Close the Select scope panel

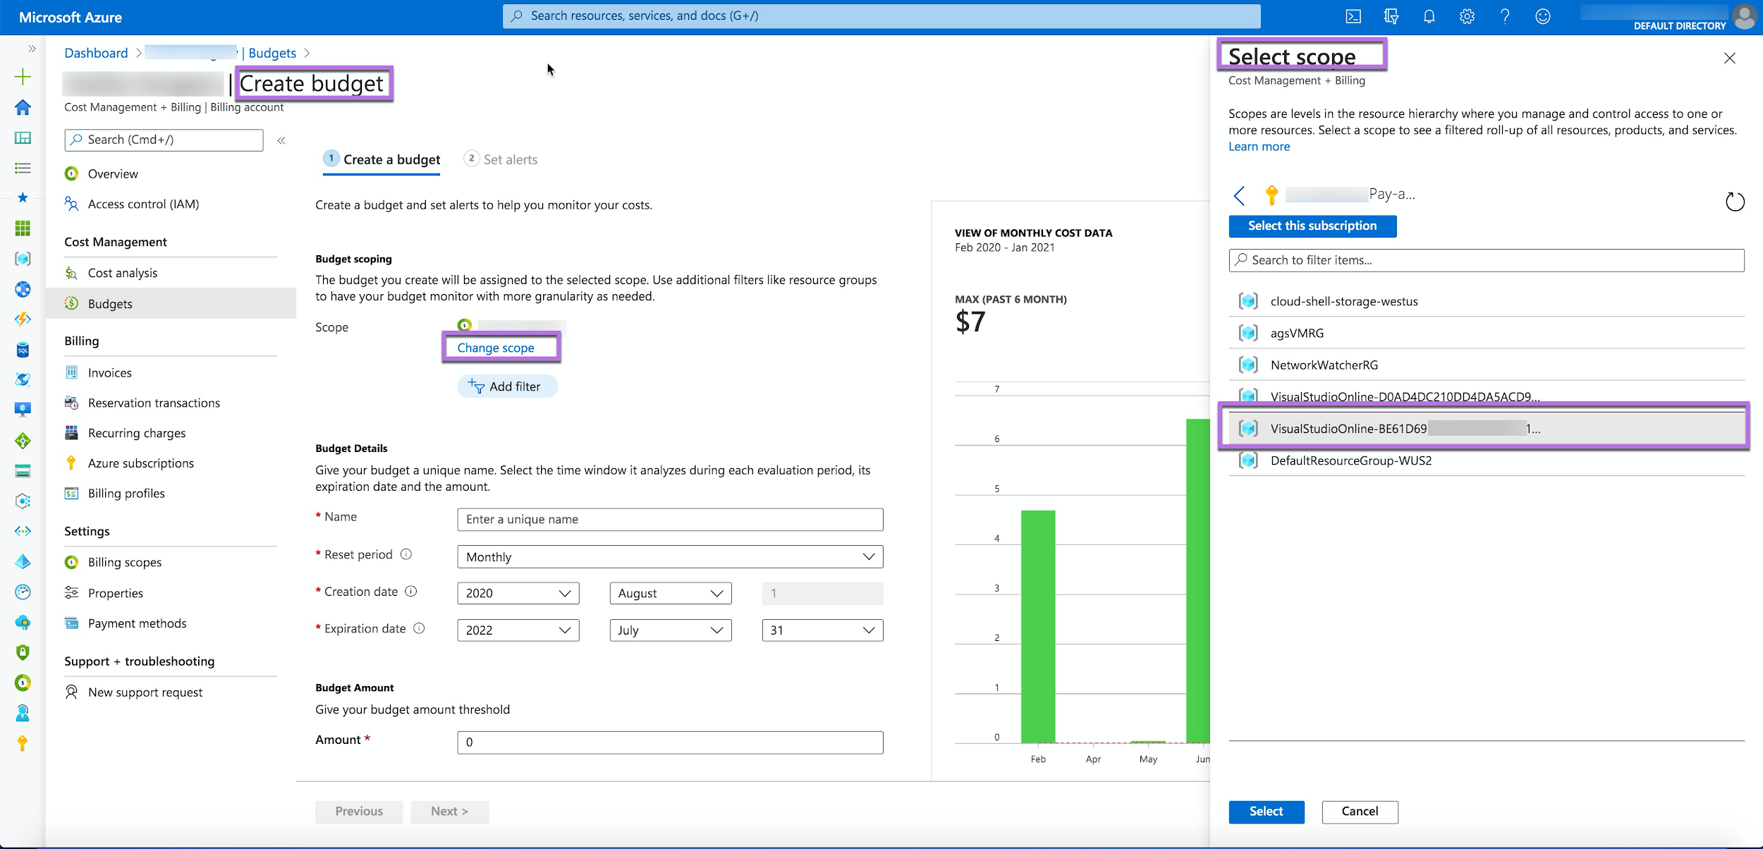[1729, 59]
